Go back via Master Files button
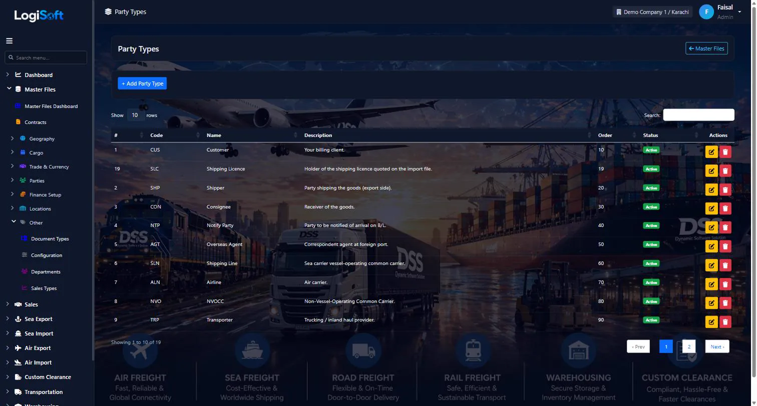The image size is (757, 406). pyautogui.click(x=706, y=48)
